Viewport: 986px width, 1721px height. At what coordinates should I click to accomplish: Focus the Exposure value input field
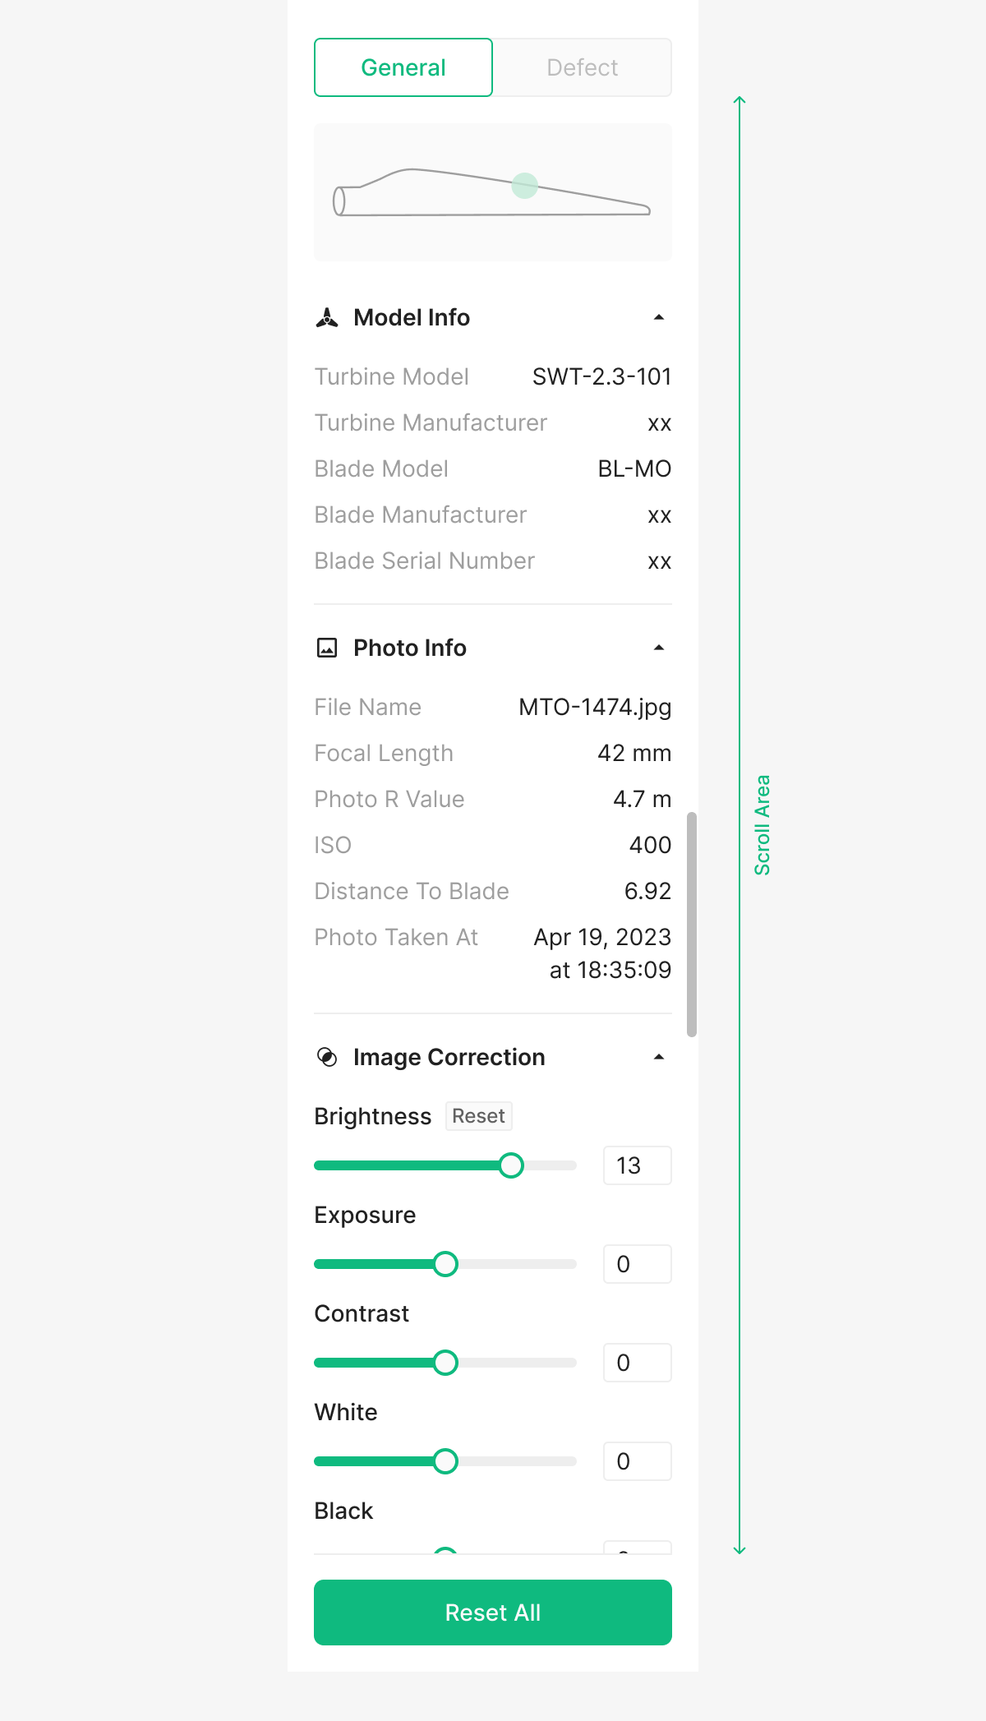[637, 1264]
